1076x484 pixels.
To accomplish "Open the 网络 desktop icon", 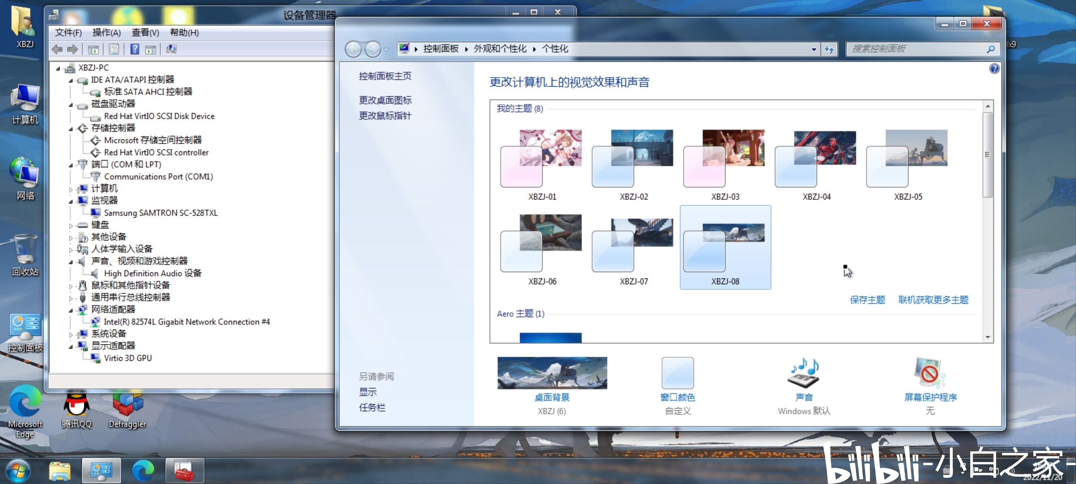I will (x=25, y=178).
